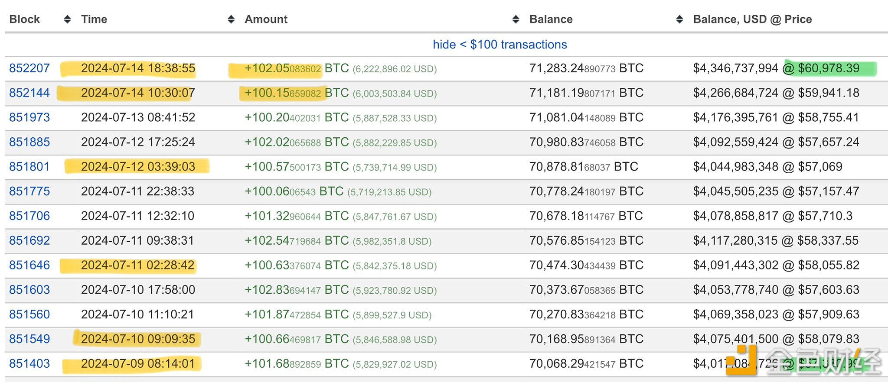Click amount +100.20402031 BTC

click(297, 118)
